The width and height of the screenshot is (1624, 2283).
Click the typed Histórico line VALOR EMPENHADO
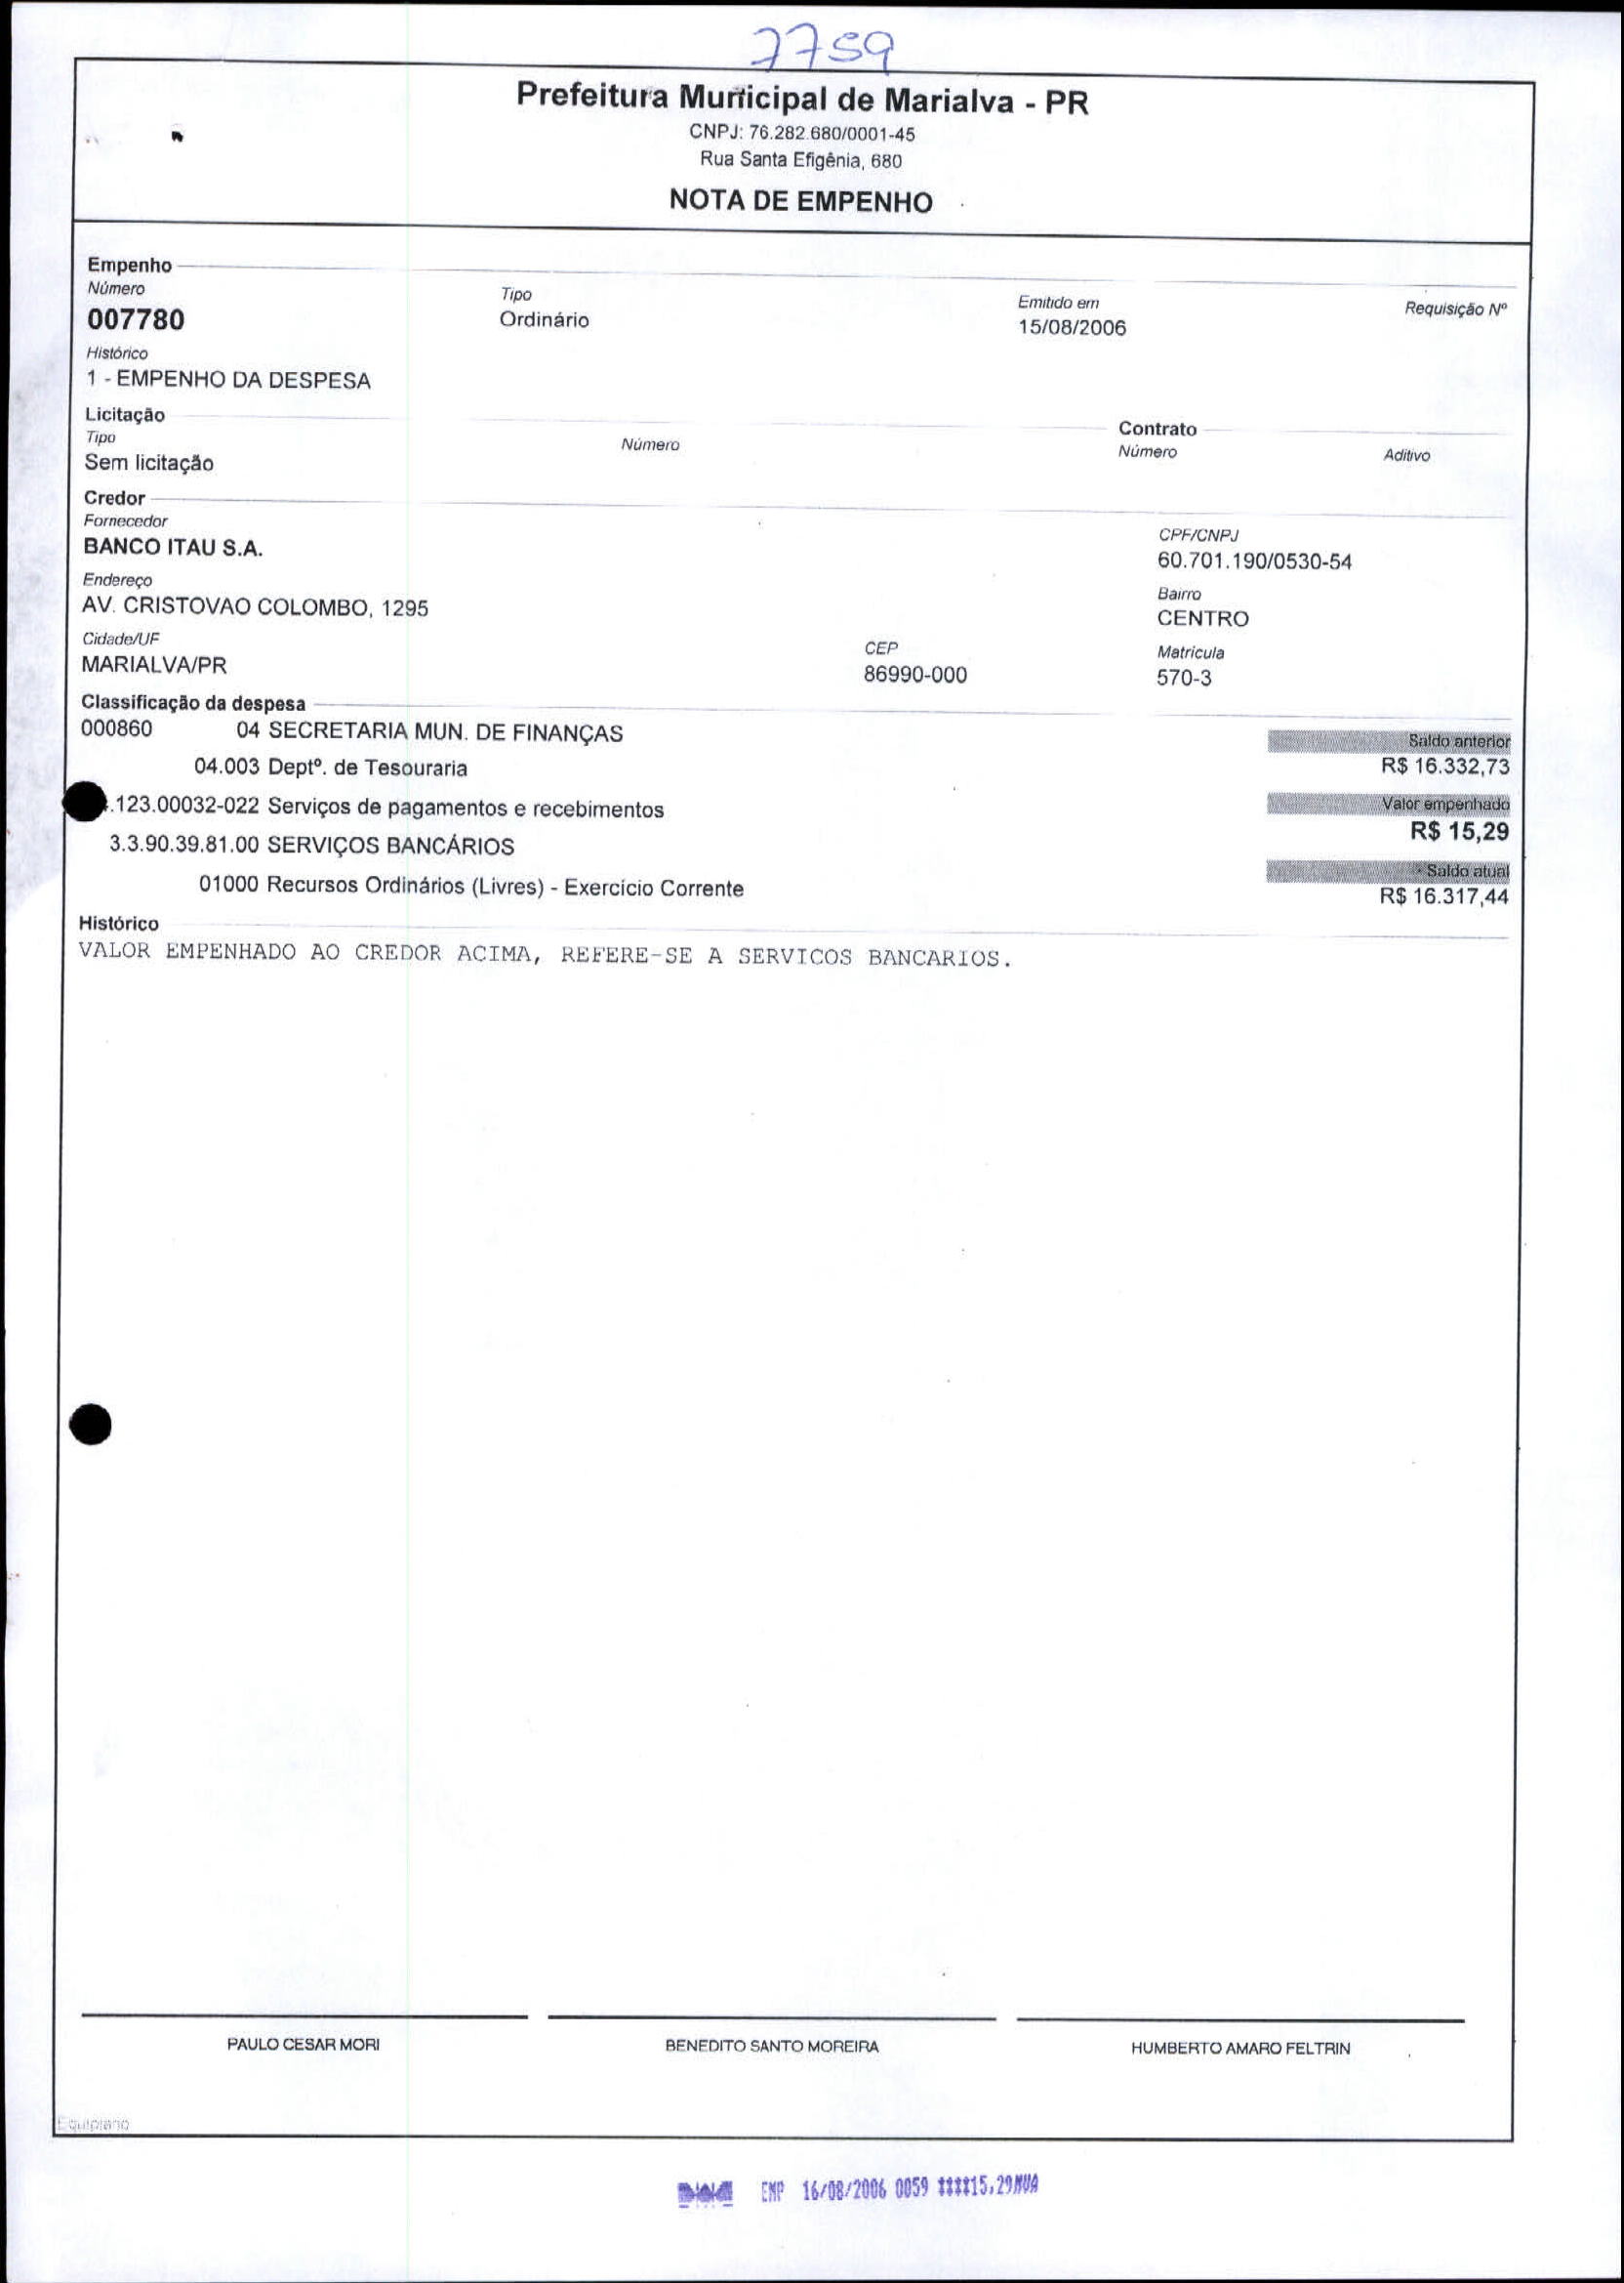545,955
